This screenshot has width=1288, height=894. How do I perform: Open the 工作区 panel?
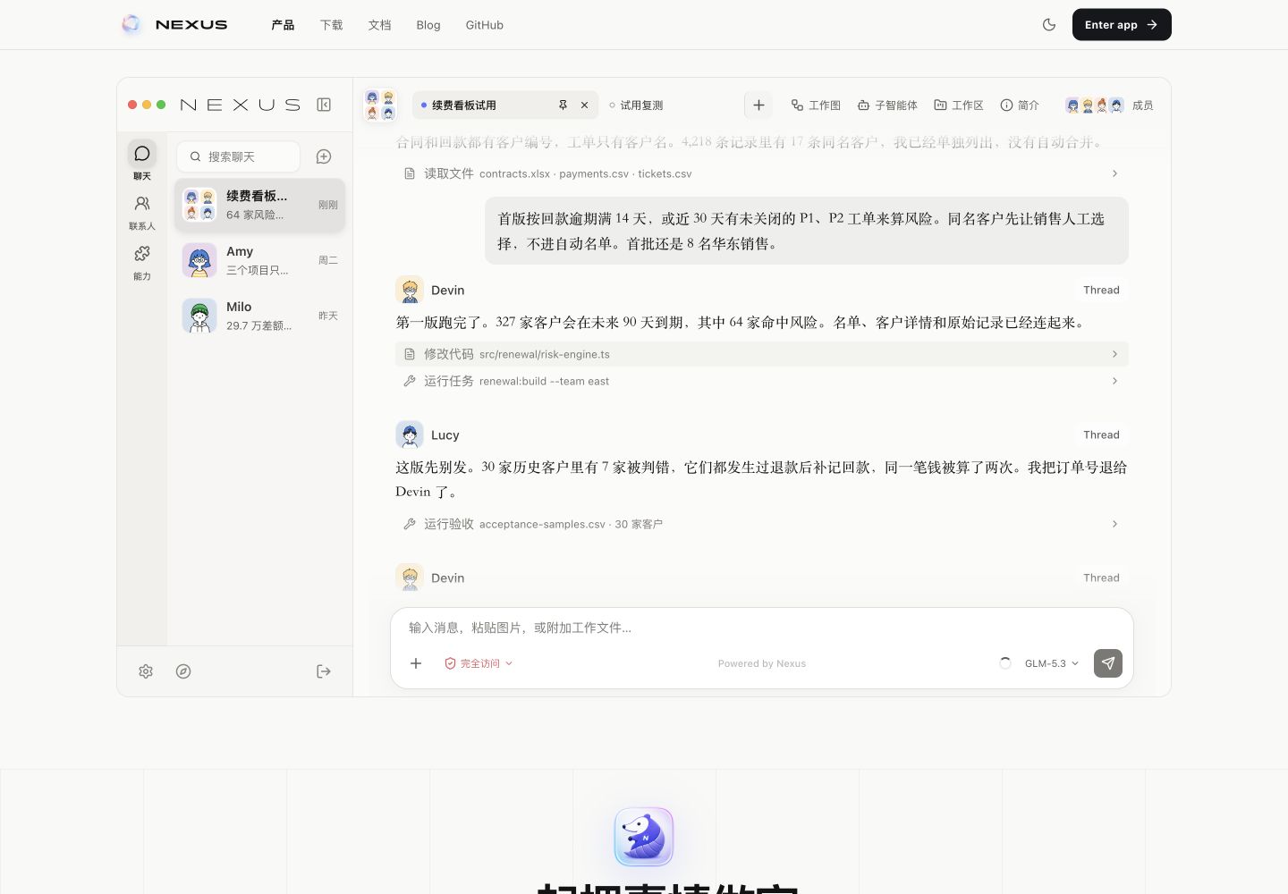959,105
